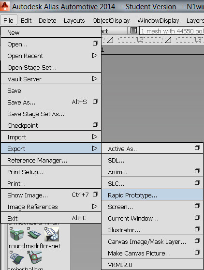
Task: Expand the Image References submenu arrow
Action: [x=95, y=206]
